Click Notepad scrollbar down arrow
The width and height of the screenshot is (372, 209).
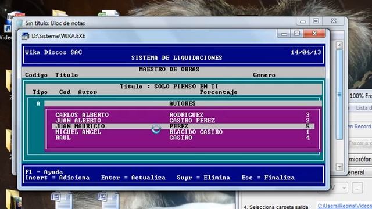[x=339, y=167]
